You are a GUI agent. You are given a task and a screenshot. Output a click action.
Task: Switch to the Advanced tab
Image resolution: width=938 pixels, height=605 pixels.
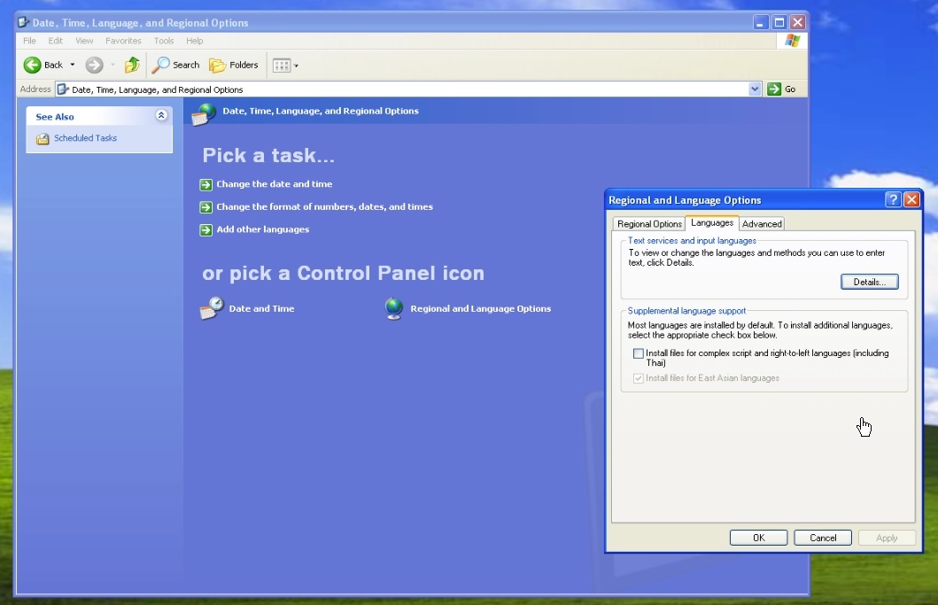[762, 224]
